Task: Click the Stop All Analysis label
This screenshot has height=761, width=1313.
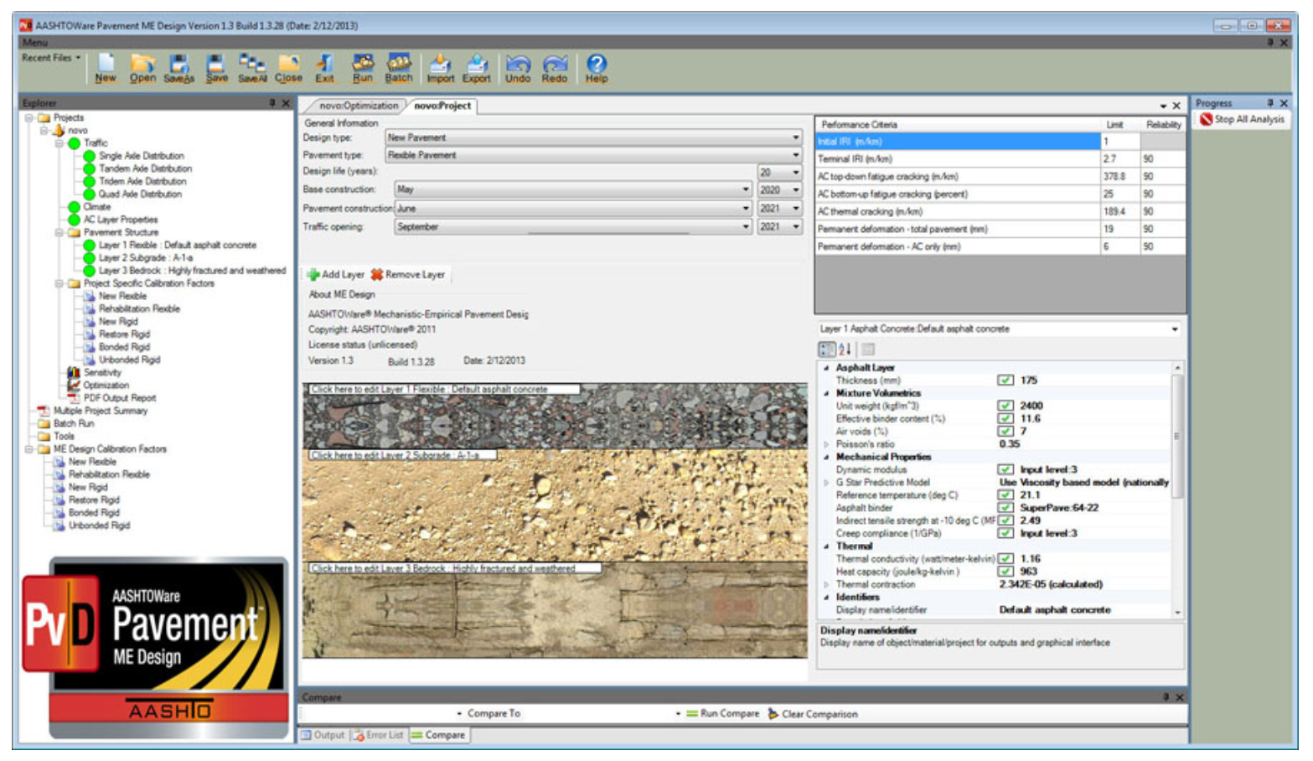Action: pos(1249,120)
